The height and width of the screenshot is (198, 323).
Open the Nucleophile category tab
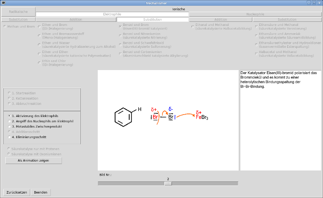[255, 14]
